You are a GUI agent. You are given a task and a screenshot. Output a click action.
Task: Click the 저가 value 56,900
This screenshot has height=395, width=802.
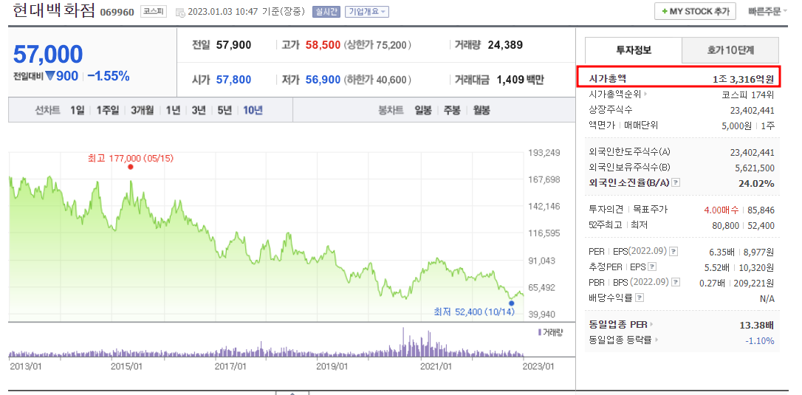point(323,80)
